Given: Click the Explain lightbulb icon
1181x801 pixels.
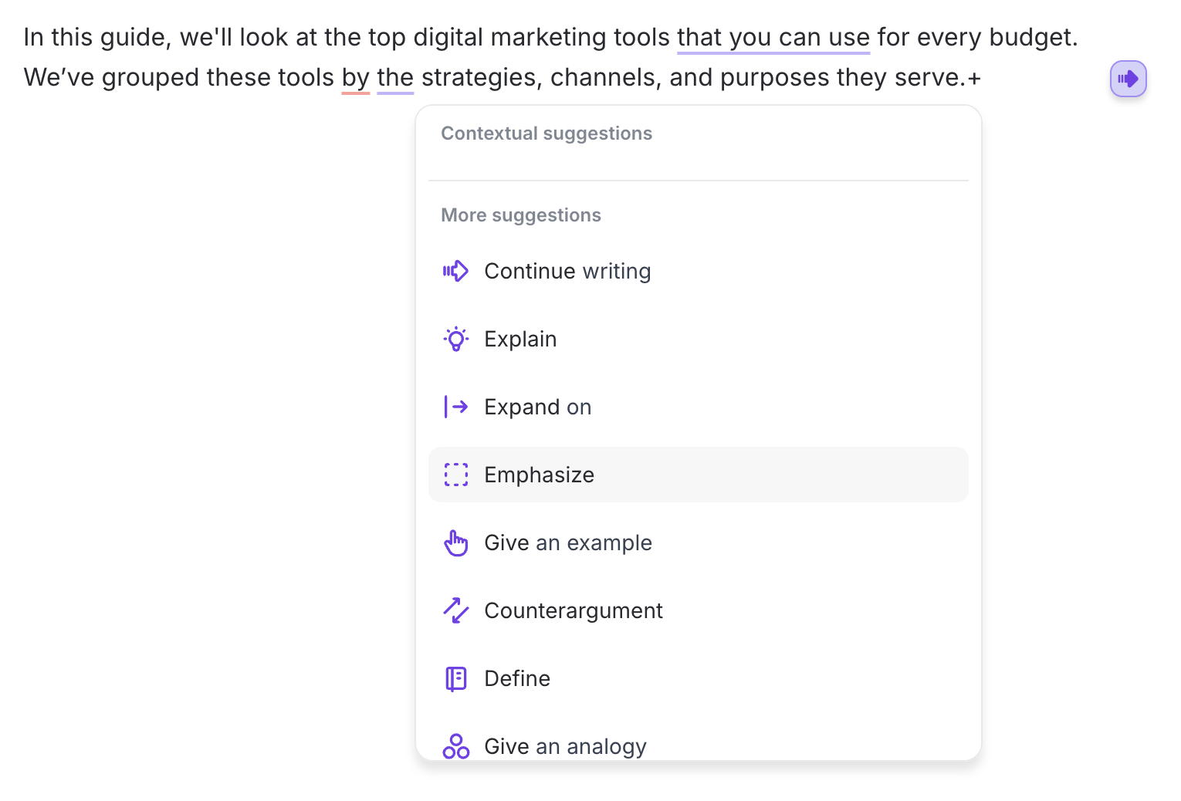Looking at the screenshot, I should (x=455, y=340).
